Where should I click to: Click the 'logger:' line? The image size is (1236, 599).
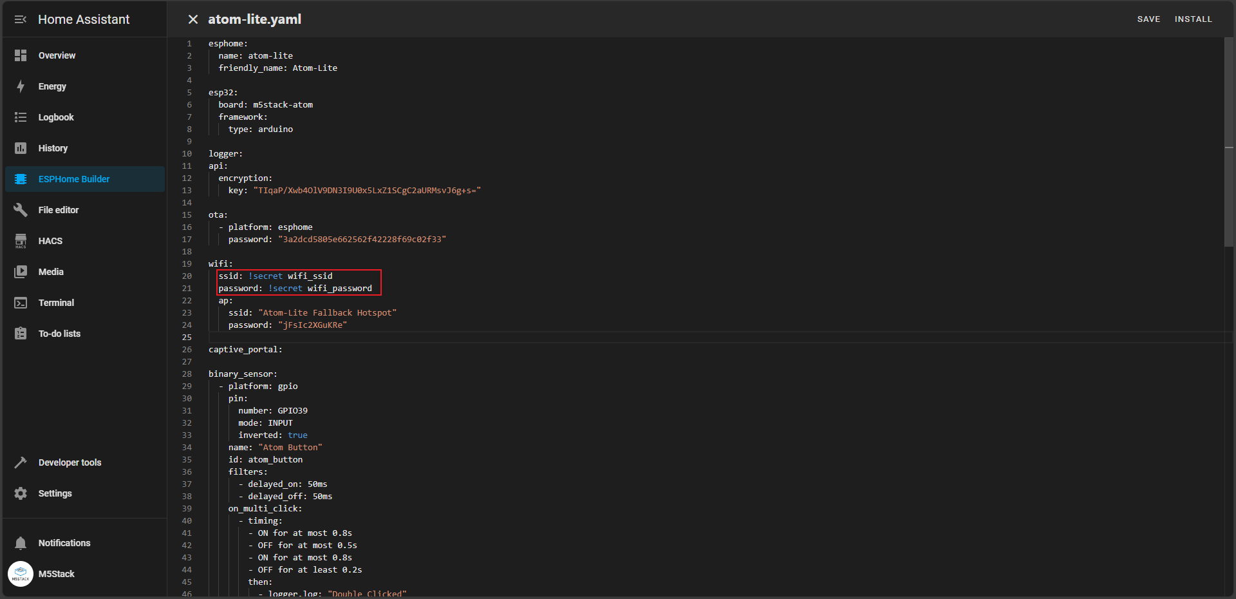coord(225,153)
